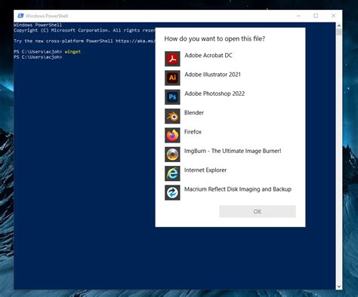Select the Macrium Reflect Disk Imaging and Backup label
This screenshot has height=297, width=358.
tap(238, 189)
